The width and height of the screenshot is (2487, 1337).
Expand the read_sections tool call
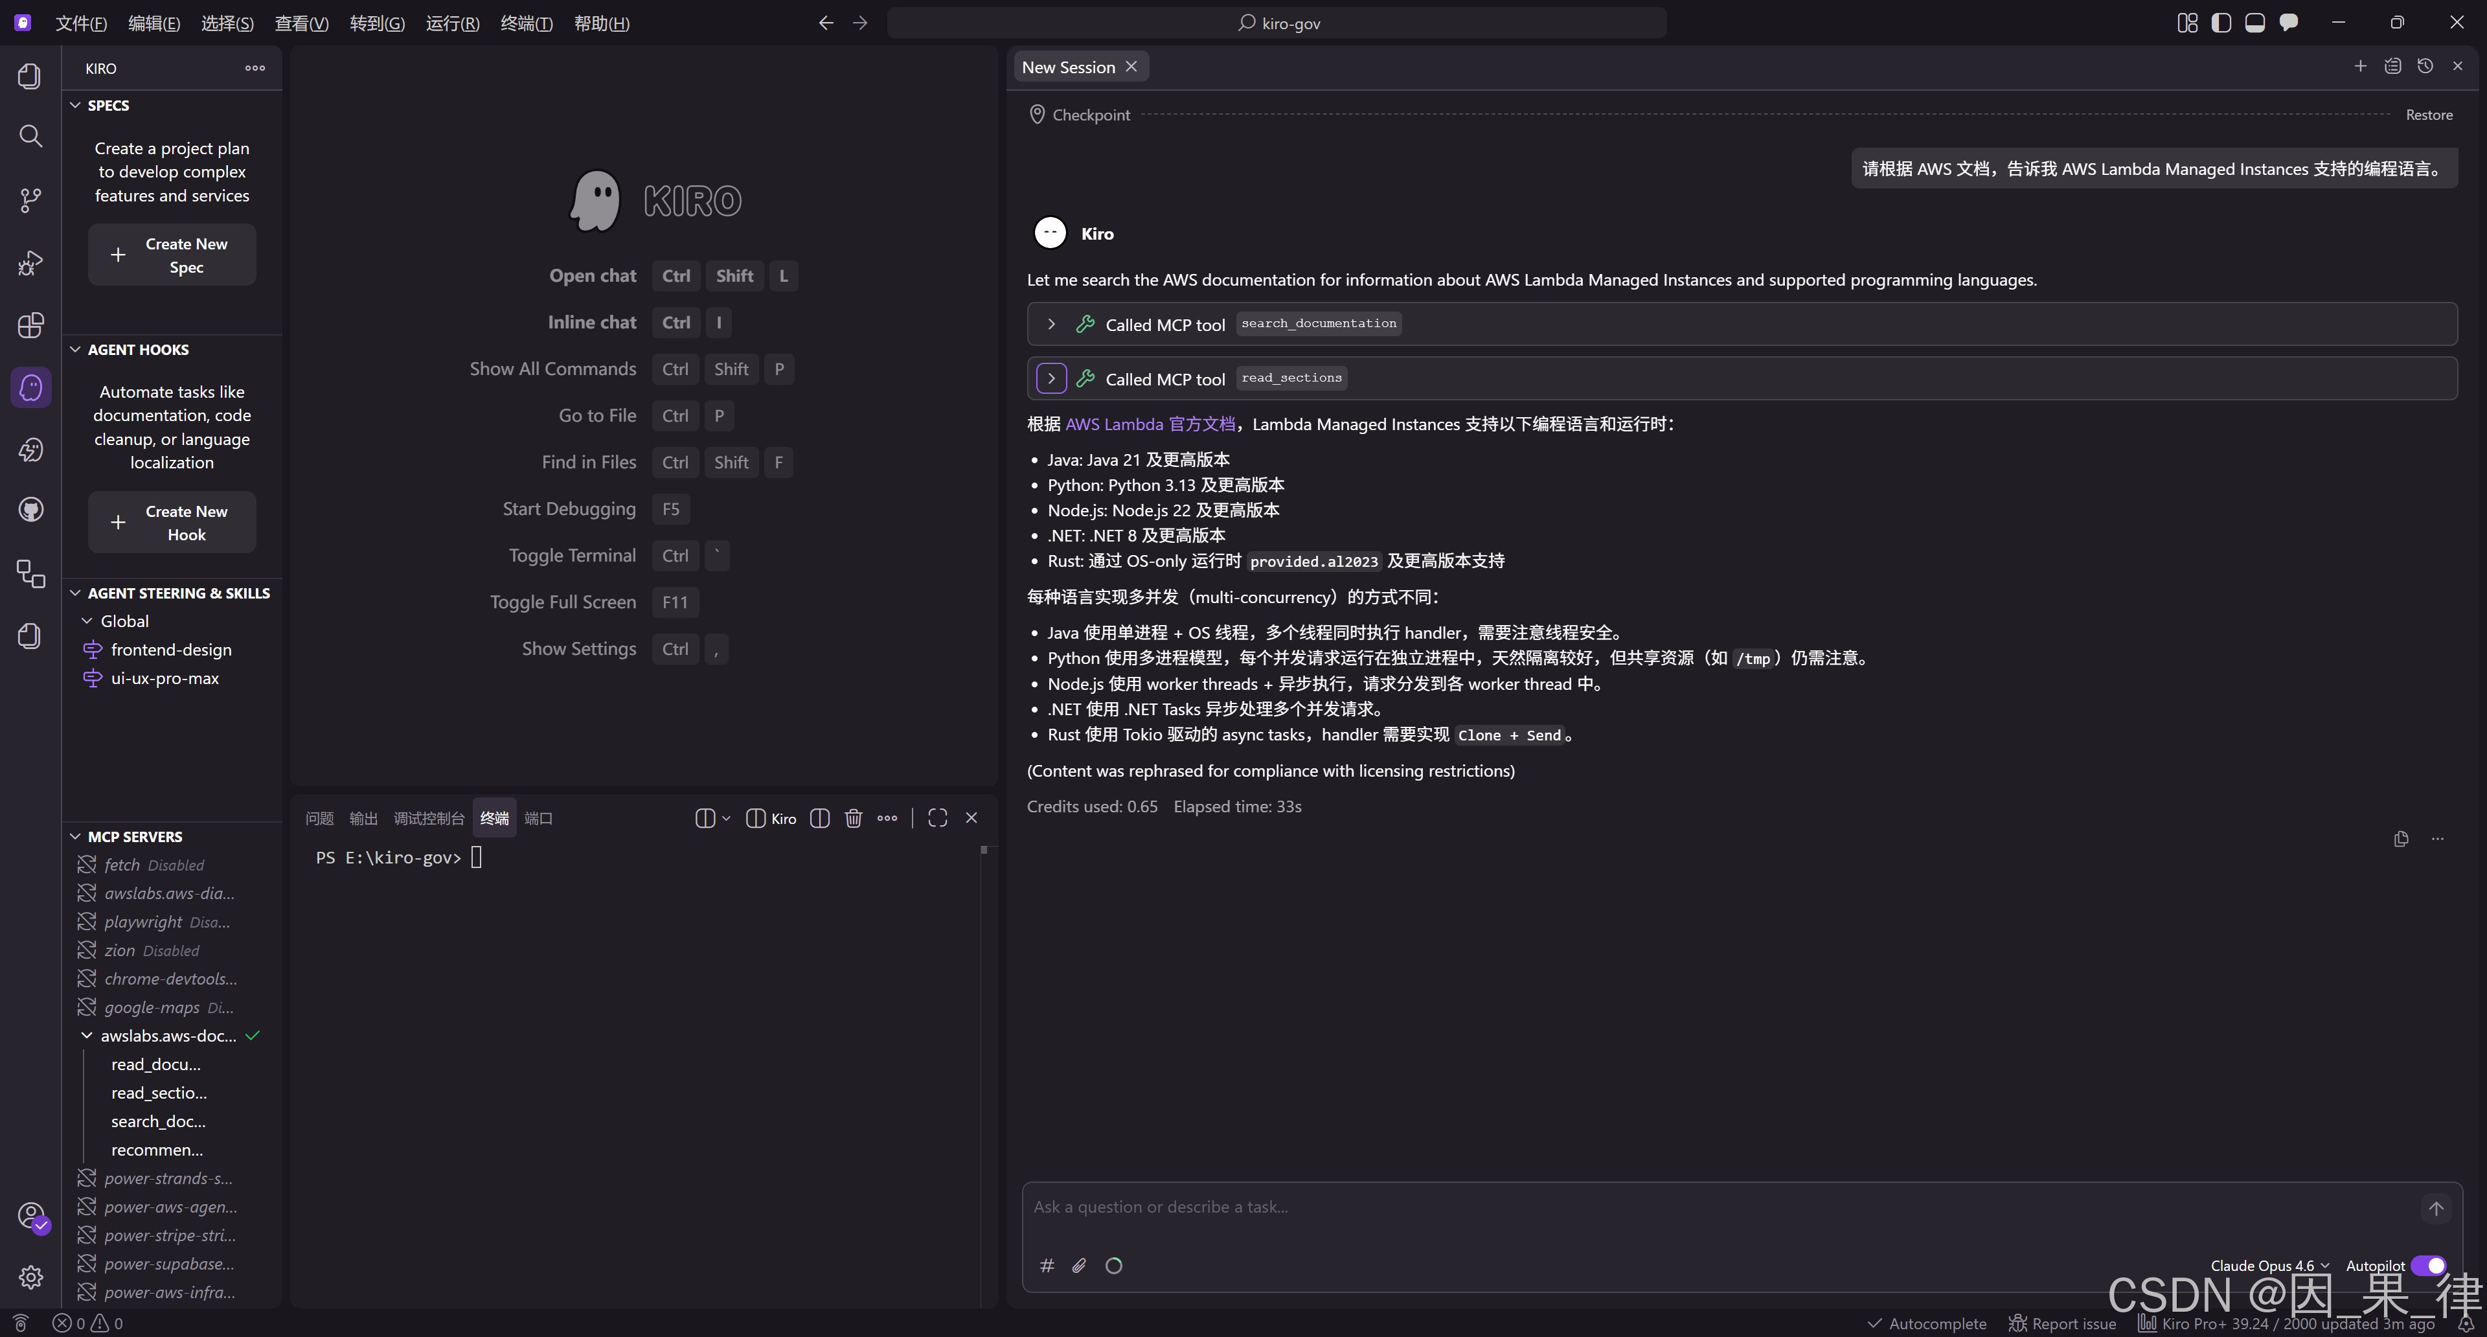tap(1051, 378)
